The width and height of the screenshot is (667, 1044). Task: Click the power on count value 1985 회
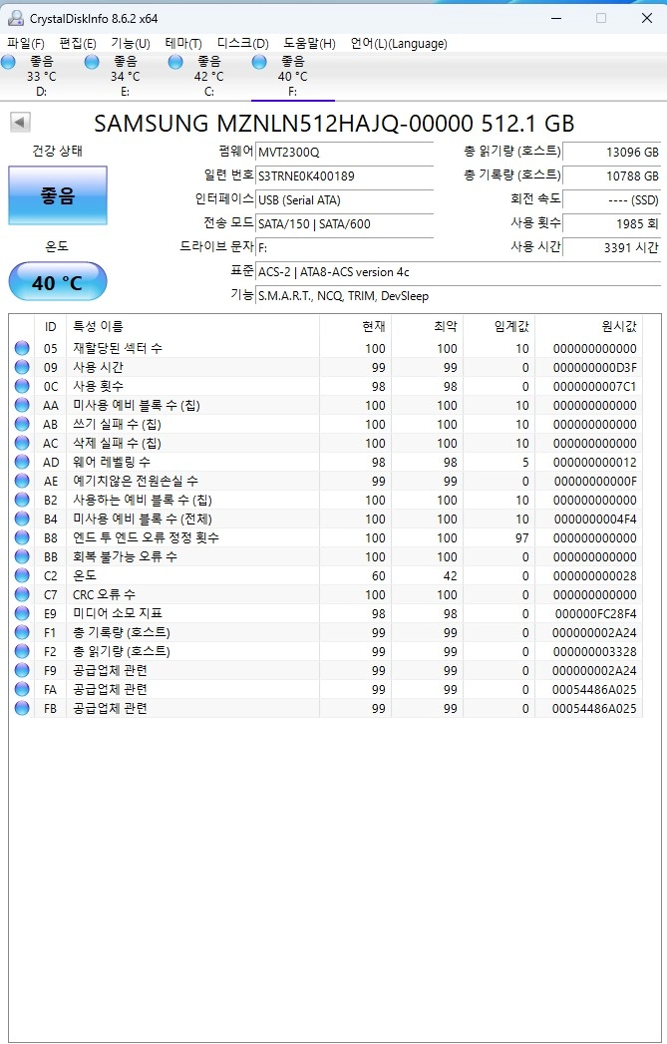click(612, 223)
